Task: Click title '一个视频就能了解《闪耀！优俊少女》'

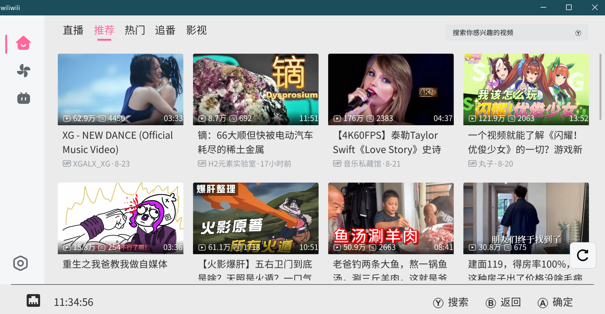Action: click(x=525, y=142)
